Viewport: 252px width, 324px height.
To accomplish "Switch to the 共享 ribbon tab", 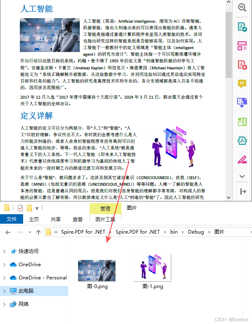I will point(56,219).
